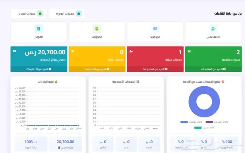Click the money-bag emoji beside تطور الإيرادات
The image size is (245, 153).
click(x=56, y=82)
